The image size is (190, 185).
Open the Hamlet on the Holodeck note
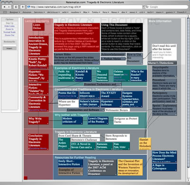(x=145, y=144)
